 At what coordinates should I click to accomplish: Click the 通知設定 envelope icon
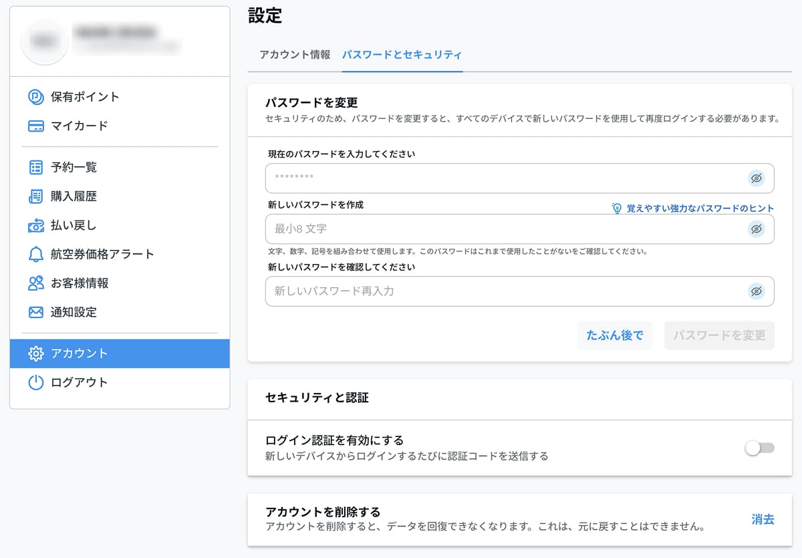[x=35, y=312]
